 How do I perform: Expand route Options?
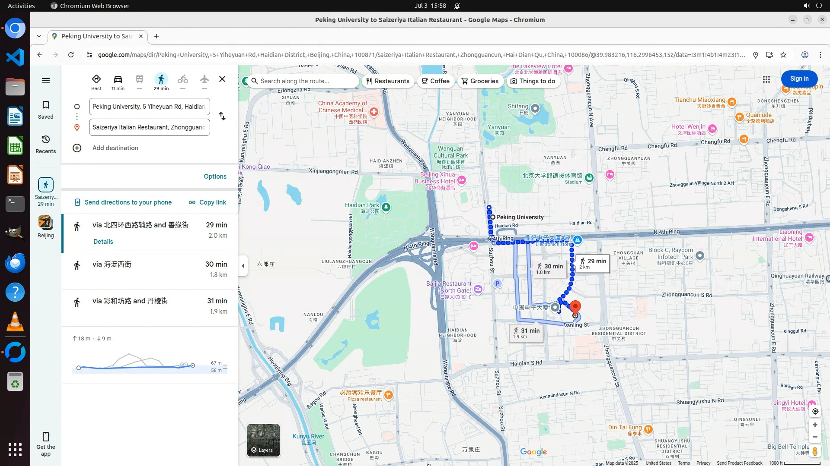215,176
